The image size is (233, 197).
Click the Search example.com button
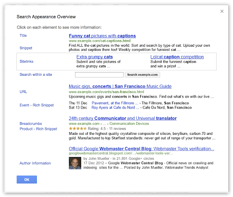pos(142,75)
